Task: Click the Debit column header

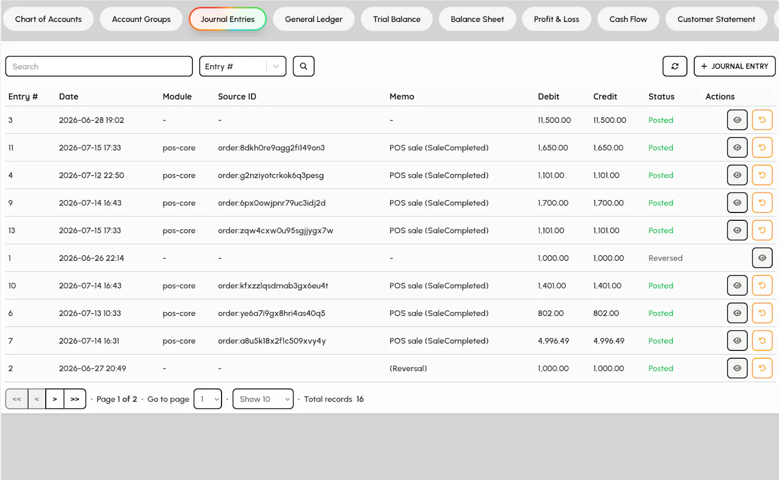Action: (548, 96)
